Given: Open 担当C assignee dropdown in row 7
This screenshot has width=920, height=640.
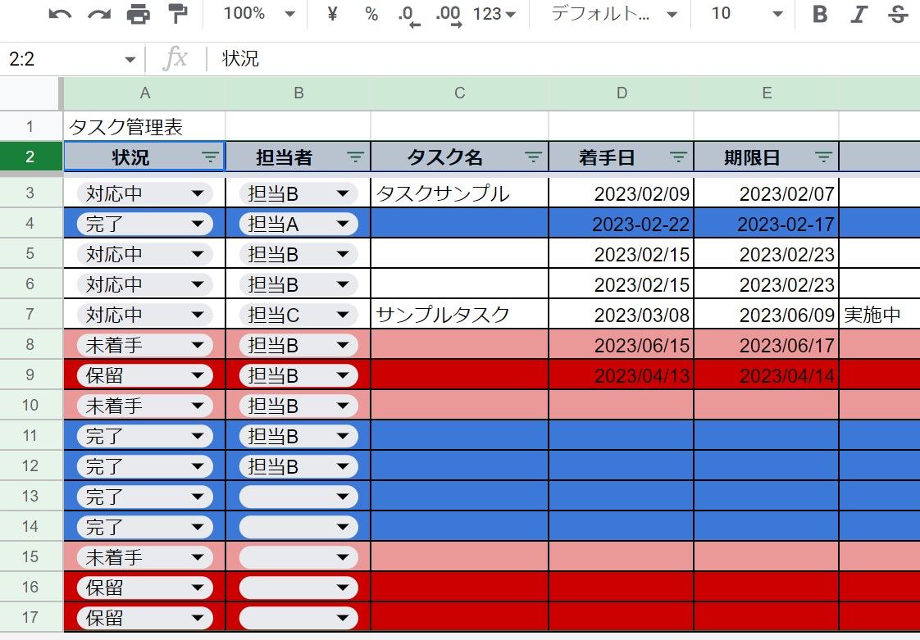Looking at the screenshot, I should coord(298,315).
